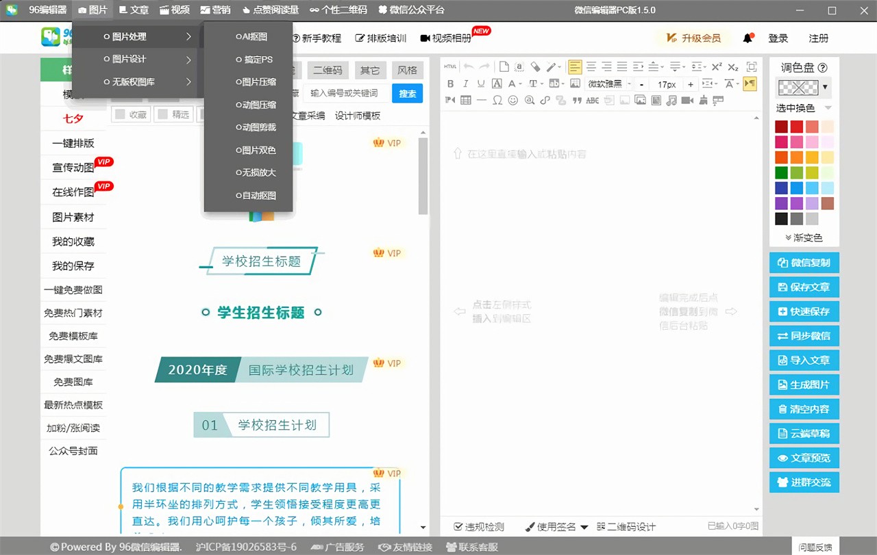Image resolution: width=877 pixels, height=555 pixels.
Task: Open the 微软雅黑 font family dropdown
Action: pyautogui.click(x=606, y=84)
